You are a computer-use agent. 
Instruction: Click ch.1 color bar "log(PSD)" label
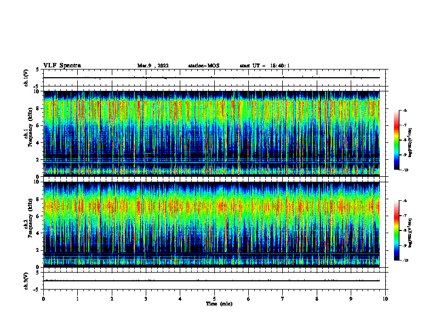click(410, 143)
